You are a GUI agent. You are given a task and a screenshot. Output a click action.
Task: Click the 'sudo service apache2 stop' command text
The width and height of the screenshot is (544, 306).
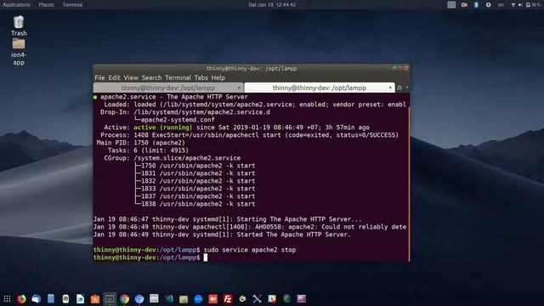[x=250, y=250]
